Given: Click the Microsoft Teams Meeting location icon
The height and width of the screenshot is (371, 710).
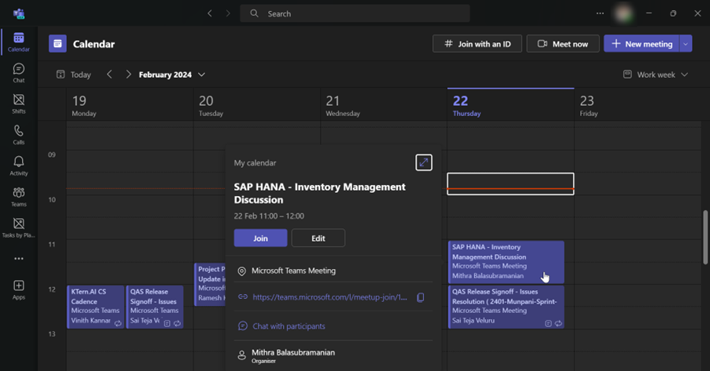Looking at the screenshot, I should 242,271.
